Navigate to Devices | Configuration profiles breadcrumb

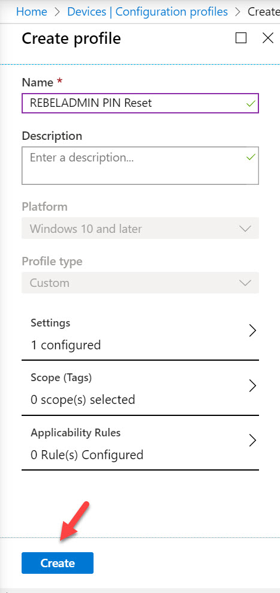pos(147,11)
